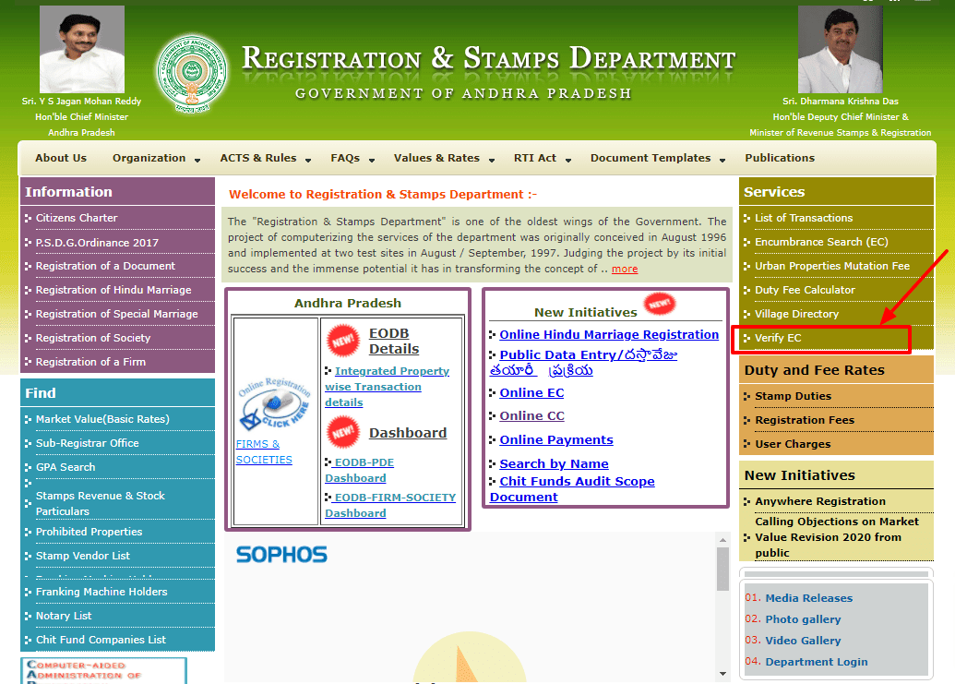955x684 pixels.
Task: Open the Publications menu item
Action: coord(780,158)
